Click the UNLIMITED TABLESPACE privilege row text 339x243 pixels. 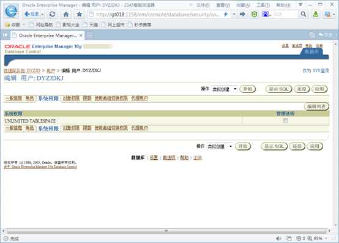point(30,121)
